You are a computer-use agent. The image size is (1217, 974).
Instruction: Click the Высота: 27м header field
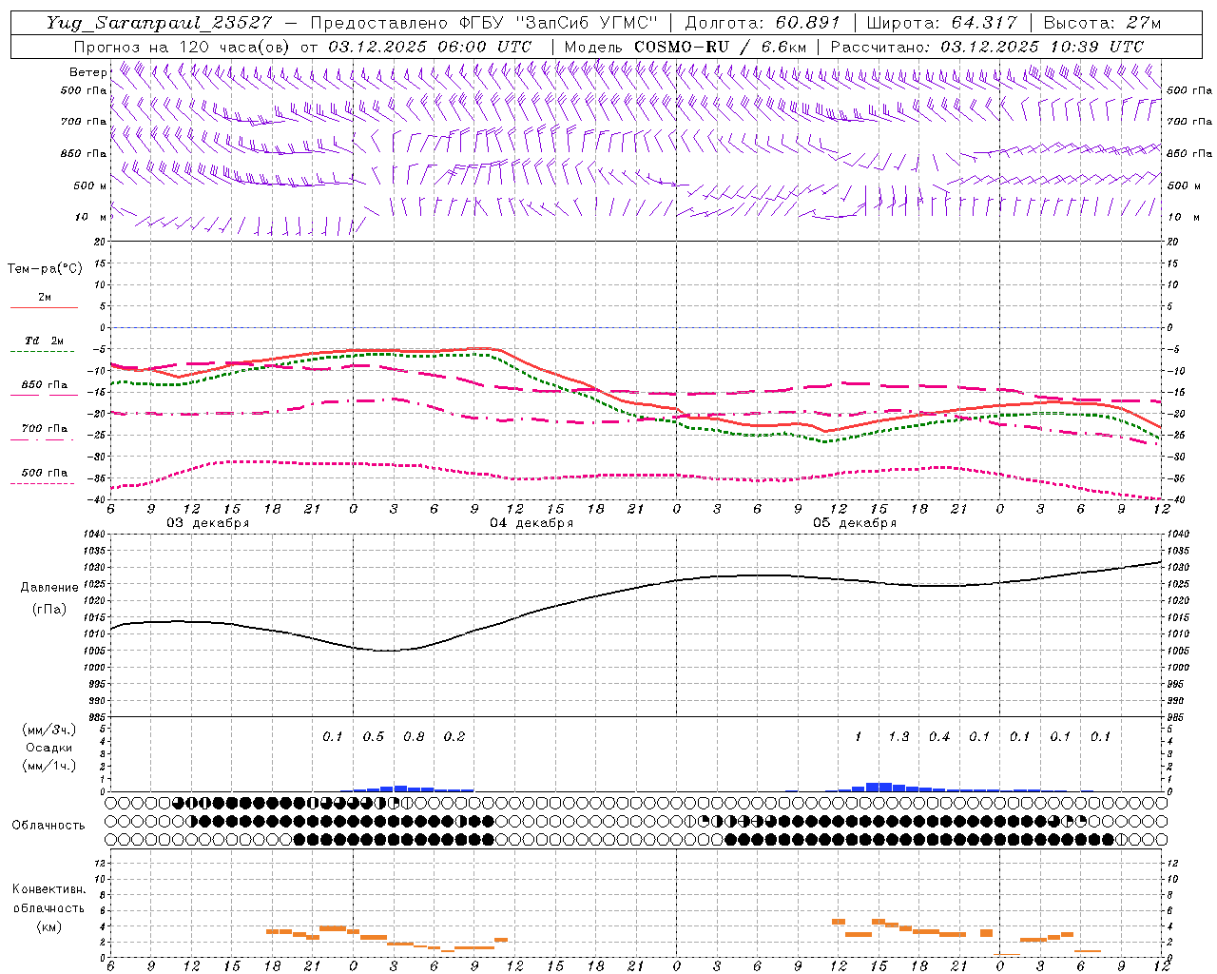tap(1102, 23)
